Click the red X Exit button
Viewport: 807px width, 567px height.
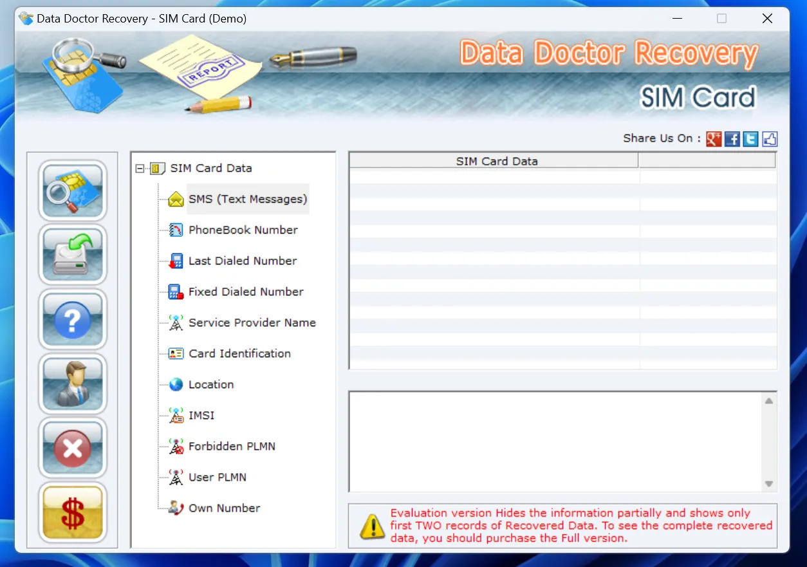tap(73, 448)
